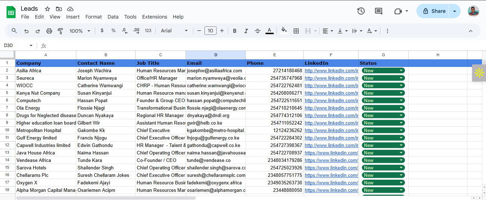Open the Arial font dropdown

174,31
